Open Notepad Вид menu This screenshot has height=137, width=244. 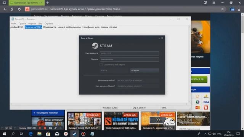40,24
